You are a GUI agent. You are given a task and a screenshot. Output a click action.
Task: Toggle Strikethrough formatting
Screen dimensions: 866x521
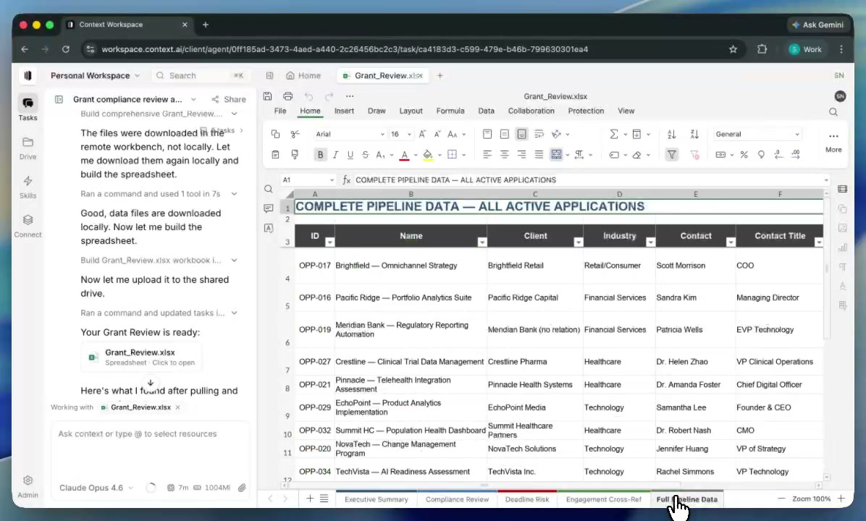[365, 155]
